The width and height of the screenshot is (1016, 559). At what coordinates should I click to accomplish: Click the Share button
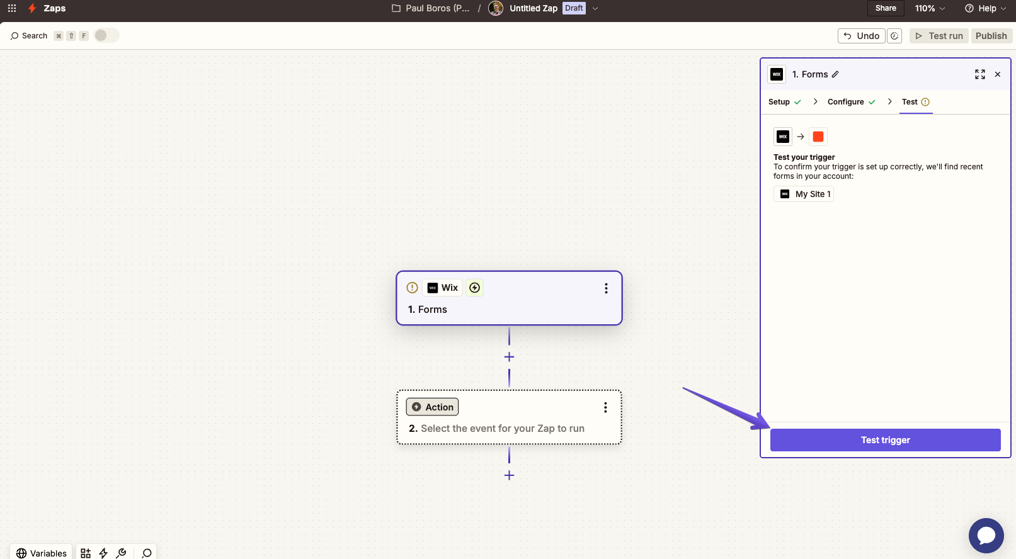pos(886,8)
